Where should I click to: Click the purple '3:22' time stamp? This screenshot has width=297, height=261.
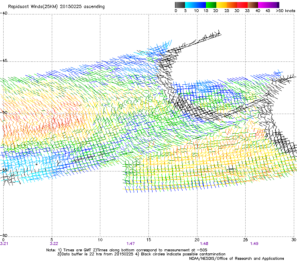tap(54, 244)
